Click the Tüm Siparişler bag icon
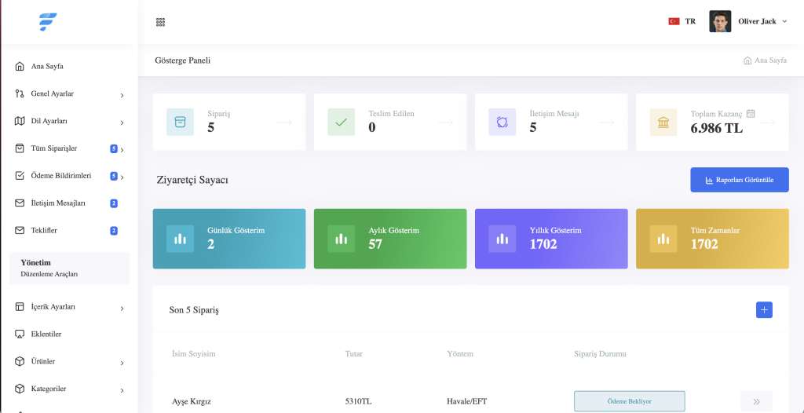Screen dimensions: 804x413 20,148
